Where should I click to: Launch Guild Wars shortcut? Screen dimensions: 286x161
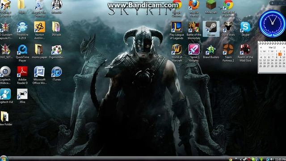[228, 29]
